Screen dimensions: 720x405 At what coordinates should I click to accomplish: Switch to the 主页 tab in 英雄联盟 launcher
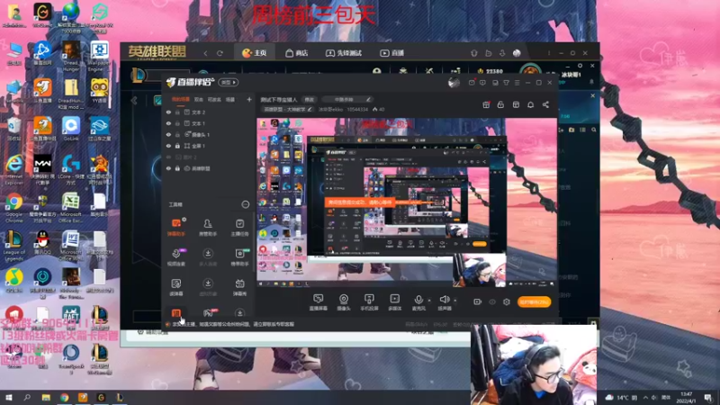coord(255,53)
